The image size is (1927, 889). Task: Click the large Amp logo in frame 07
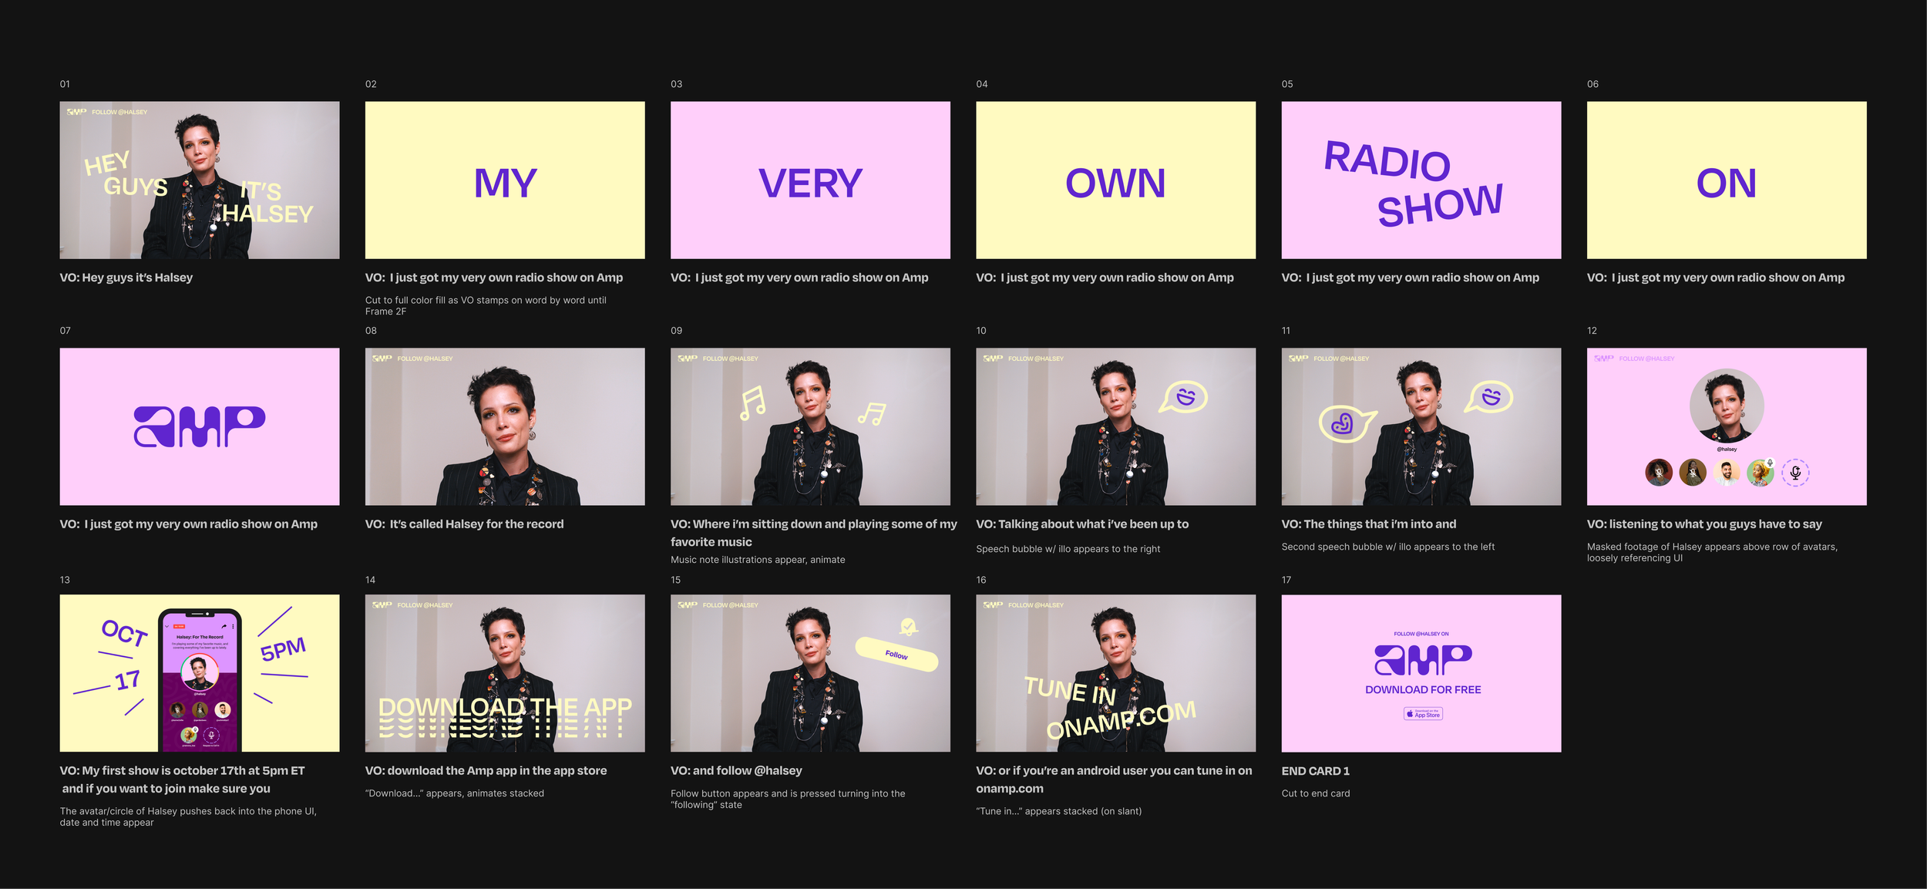click(200, 426)
